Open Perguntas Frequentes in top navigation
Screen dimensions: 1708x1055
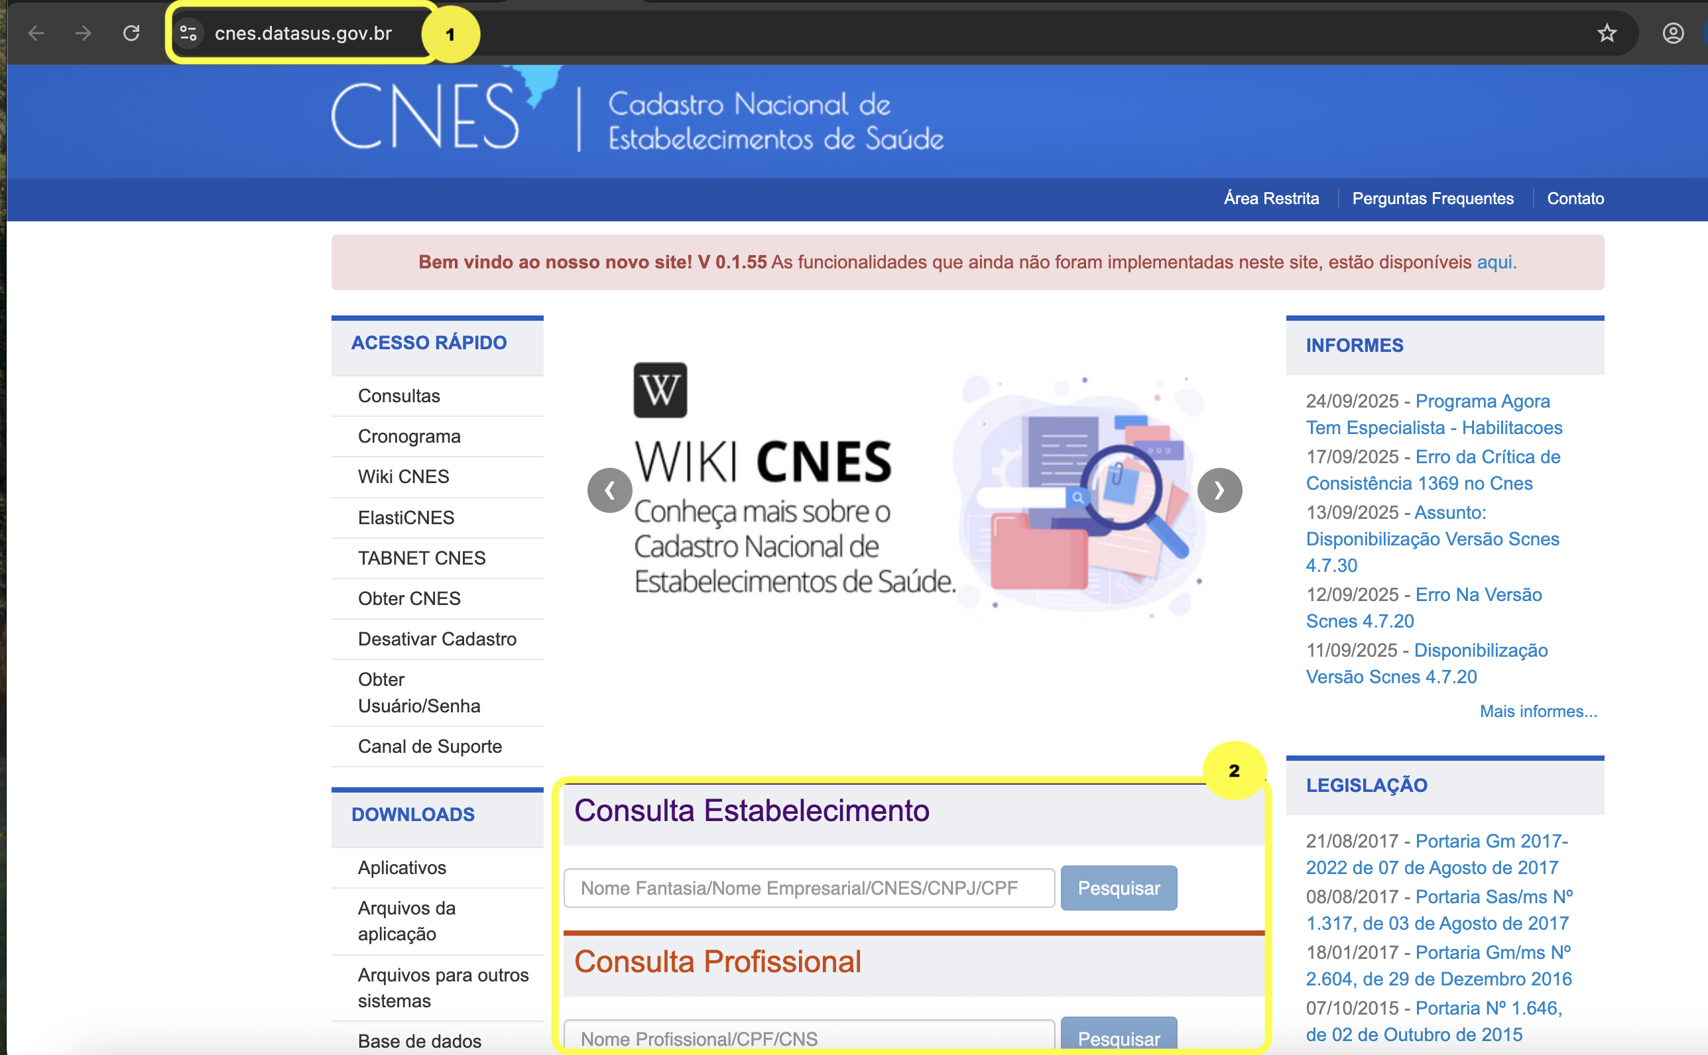(x=1432, y=198)
